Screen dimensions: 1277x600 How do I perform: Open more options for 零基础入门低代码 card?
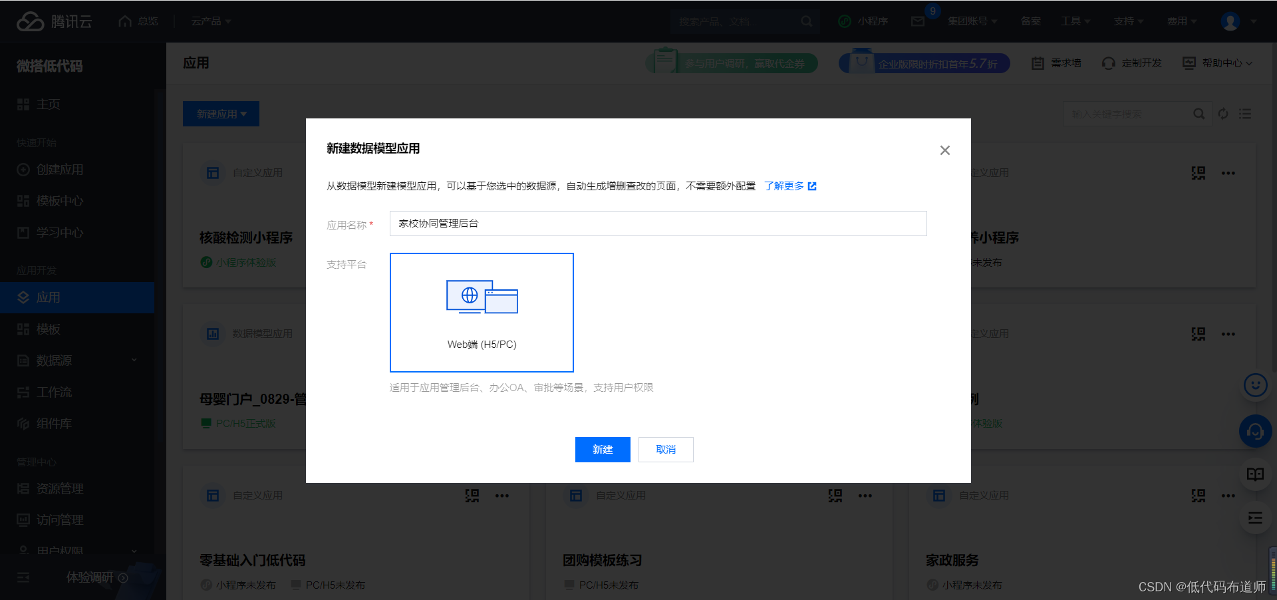click(x=502, y=496)
